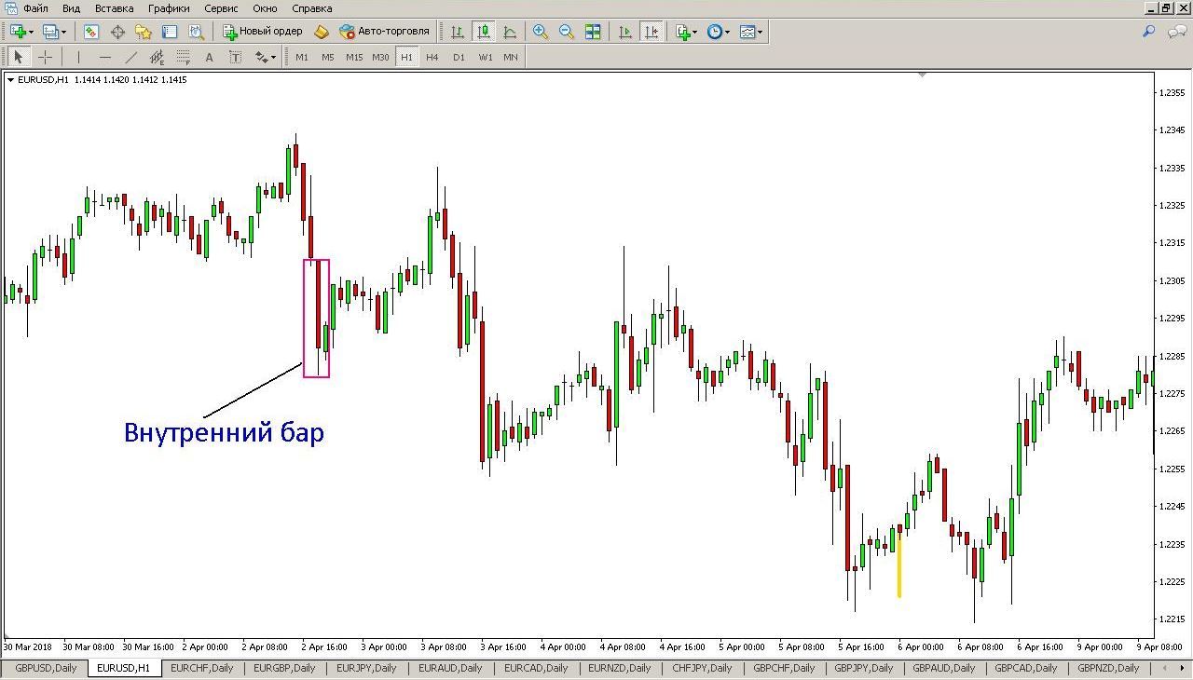The image size is (1193, 680).
Task: Switch to W1 weekly timeframe
Action: click(x=486, y=57)
